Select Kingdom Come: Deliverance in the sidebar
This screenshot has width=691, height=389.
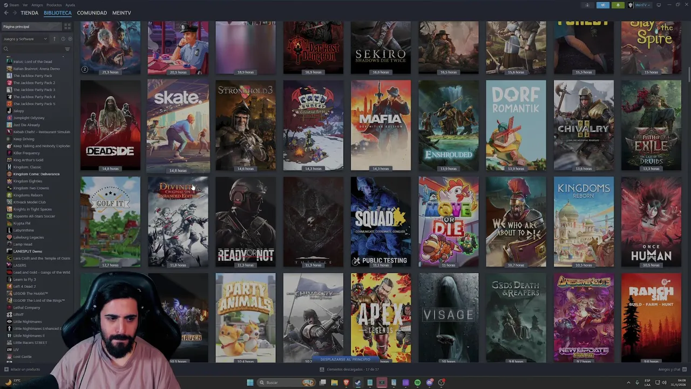point(36,174)
